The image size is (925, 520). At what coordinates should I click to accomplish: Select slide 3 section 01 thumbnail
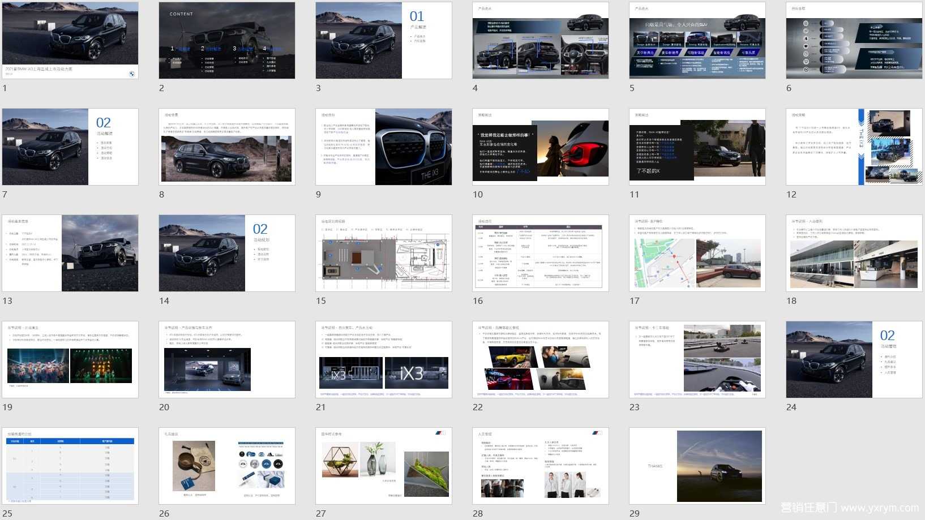[384, 40]
